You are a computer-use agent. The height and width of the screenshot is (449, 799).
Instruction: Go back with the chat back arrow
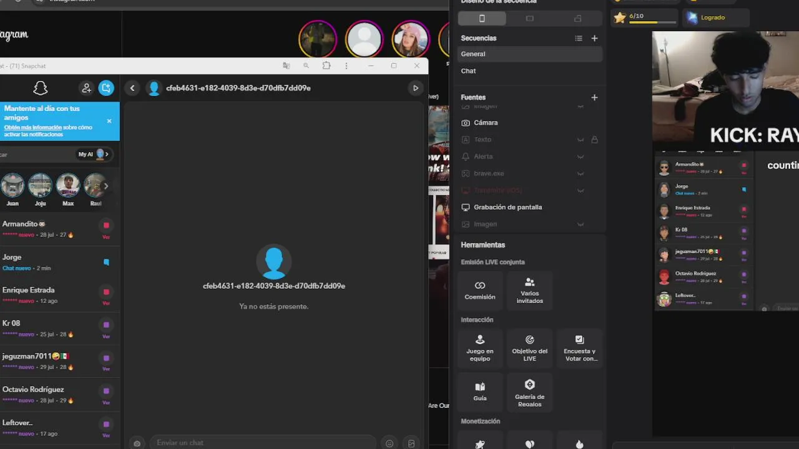click(x=132, y=88)
